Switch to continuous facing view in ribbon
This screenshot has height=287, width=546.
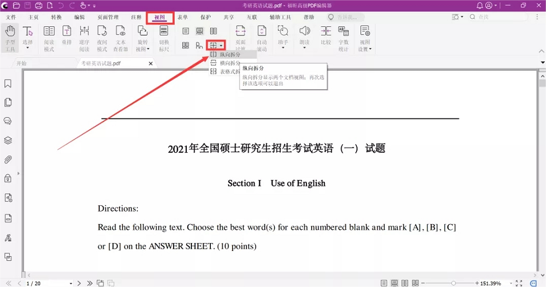point(186,46)
